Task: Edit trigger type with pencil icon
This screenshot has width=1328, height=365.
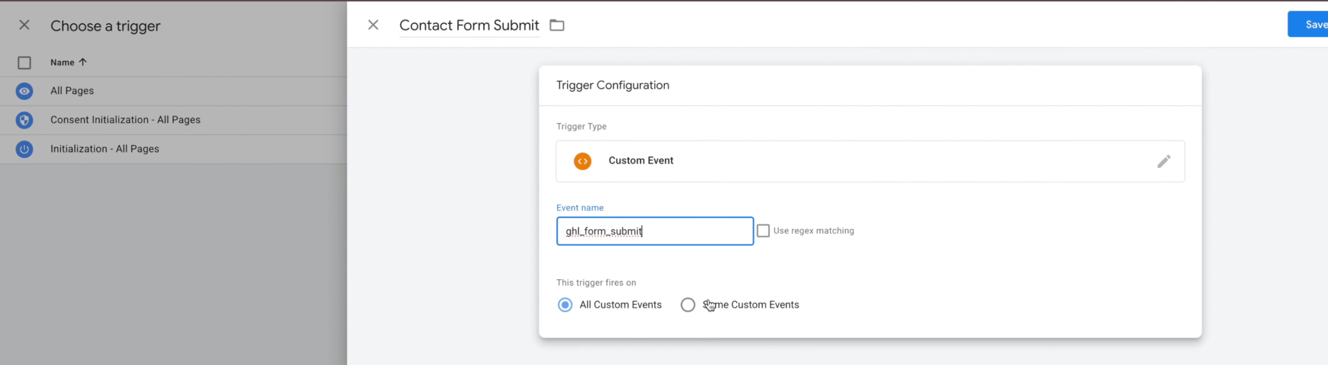Action: (1164, 161)
